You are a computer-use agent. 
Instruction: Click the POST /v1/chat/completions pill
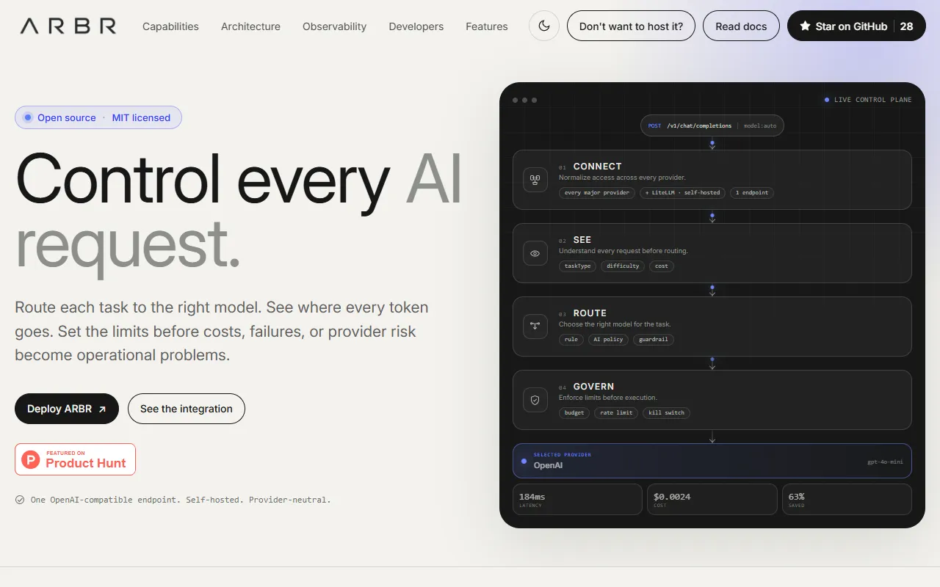tap(712, 125)
